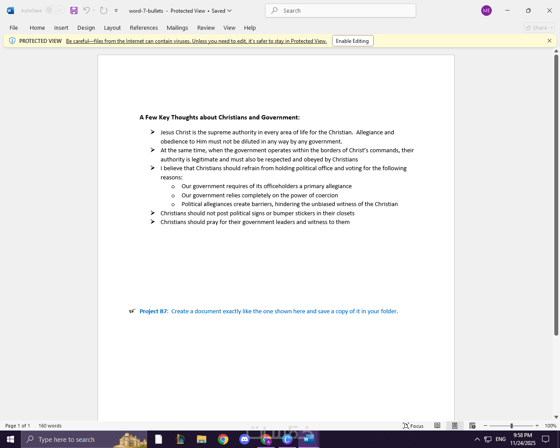Click the sub-bullet 'Our government relies completely on the power of coercion'

(260, 195)
